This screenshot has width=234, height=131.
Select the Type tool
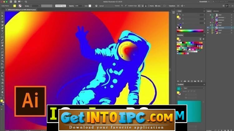[2, 31]
